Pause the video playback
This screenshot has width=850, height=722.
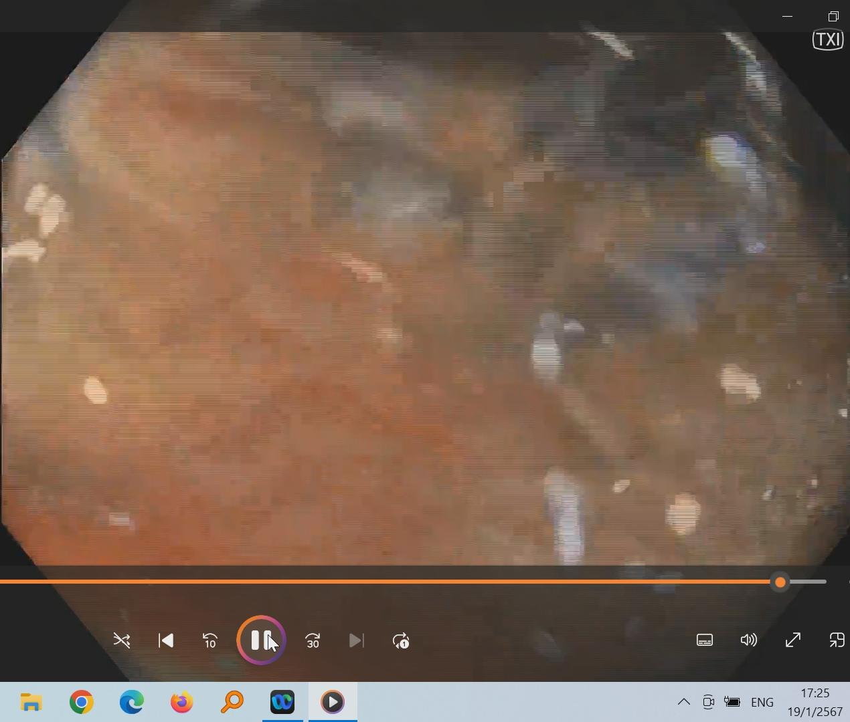pyautogui.click(x=261, y=640)
